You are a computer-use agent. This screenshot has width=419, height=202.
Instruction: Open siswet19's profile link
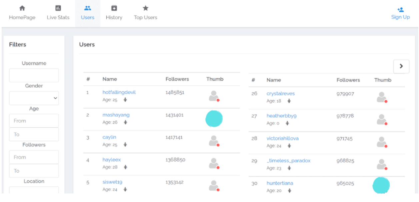coord(112,182)
